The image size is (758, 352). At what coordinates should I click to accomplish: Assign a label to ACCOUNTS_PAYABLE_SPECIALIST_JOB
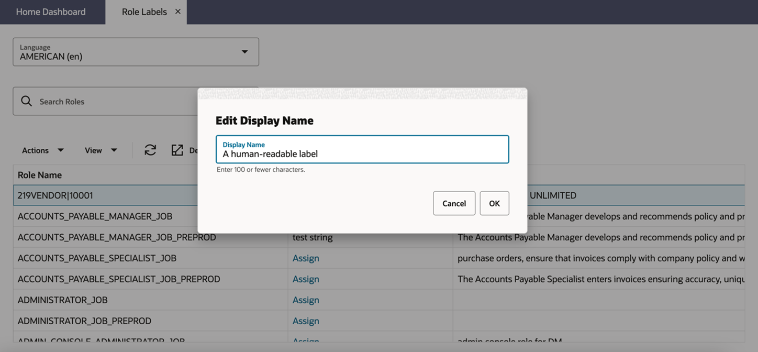[x=306, y=258]
